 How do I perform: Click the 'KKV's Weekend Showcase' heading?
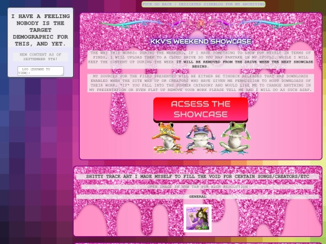pyautogui.click(x=201, y=42)
